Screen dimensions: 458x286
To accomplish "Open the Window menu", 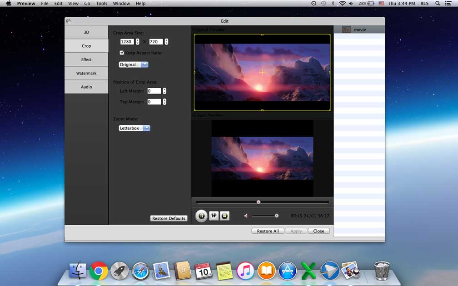I will click(x=121, y=4).
